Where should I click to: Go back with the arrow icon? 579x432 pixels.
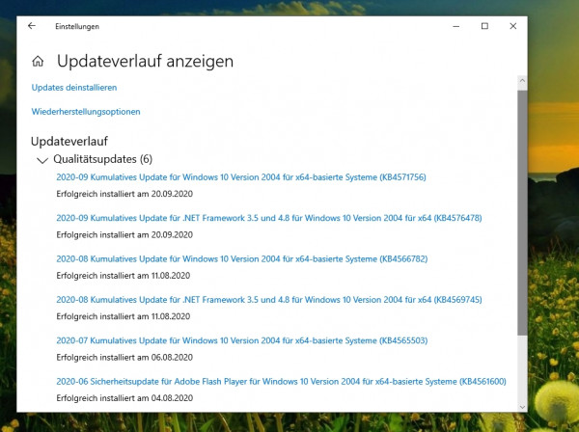pyautogui.click(x=32, y=26)
